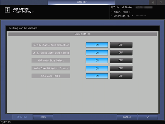Click the Auto Zoom (ADF) label
165x124 pixels.
click(51, 76)
